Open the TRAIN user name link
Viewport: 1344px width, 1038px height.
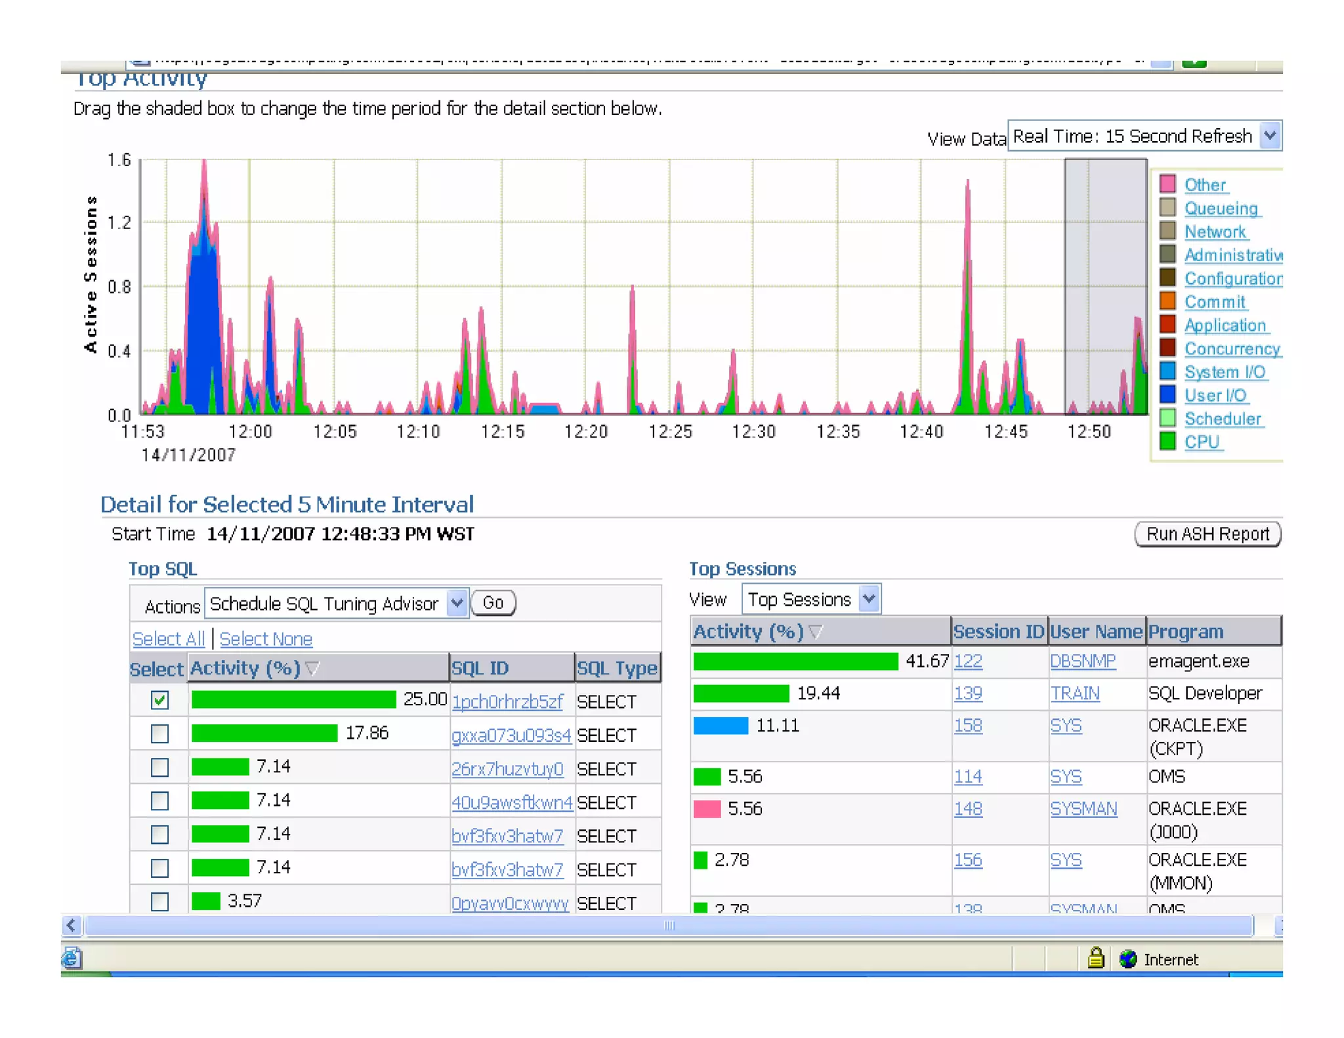click(x=1075, y=693)
